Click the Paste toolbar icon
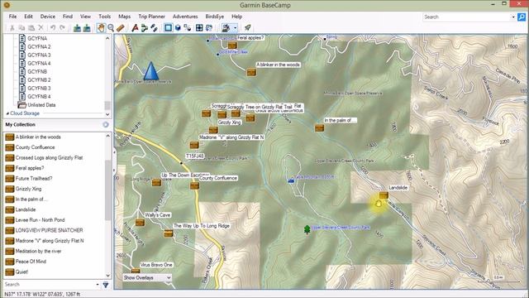Image resolution: width=529 pixels, height=298 pixels. coord(31,28)
